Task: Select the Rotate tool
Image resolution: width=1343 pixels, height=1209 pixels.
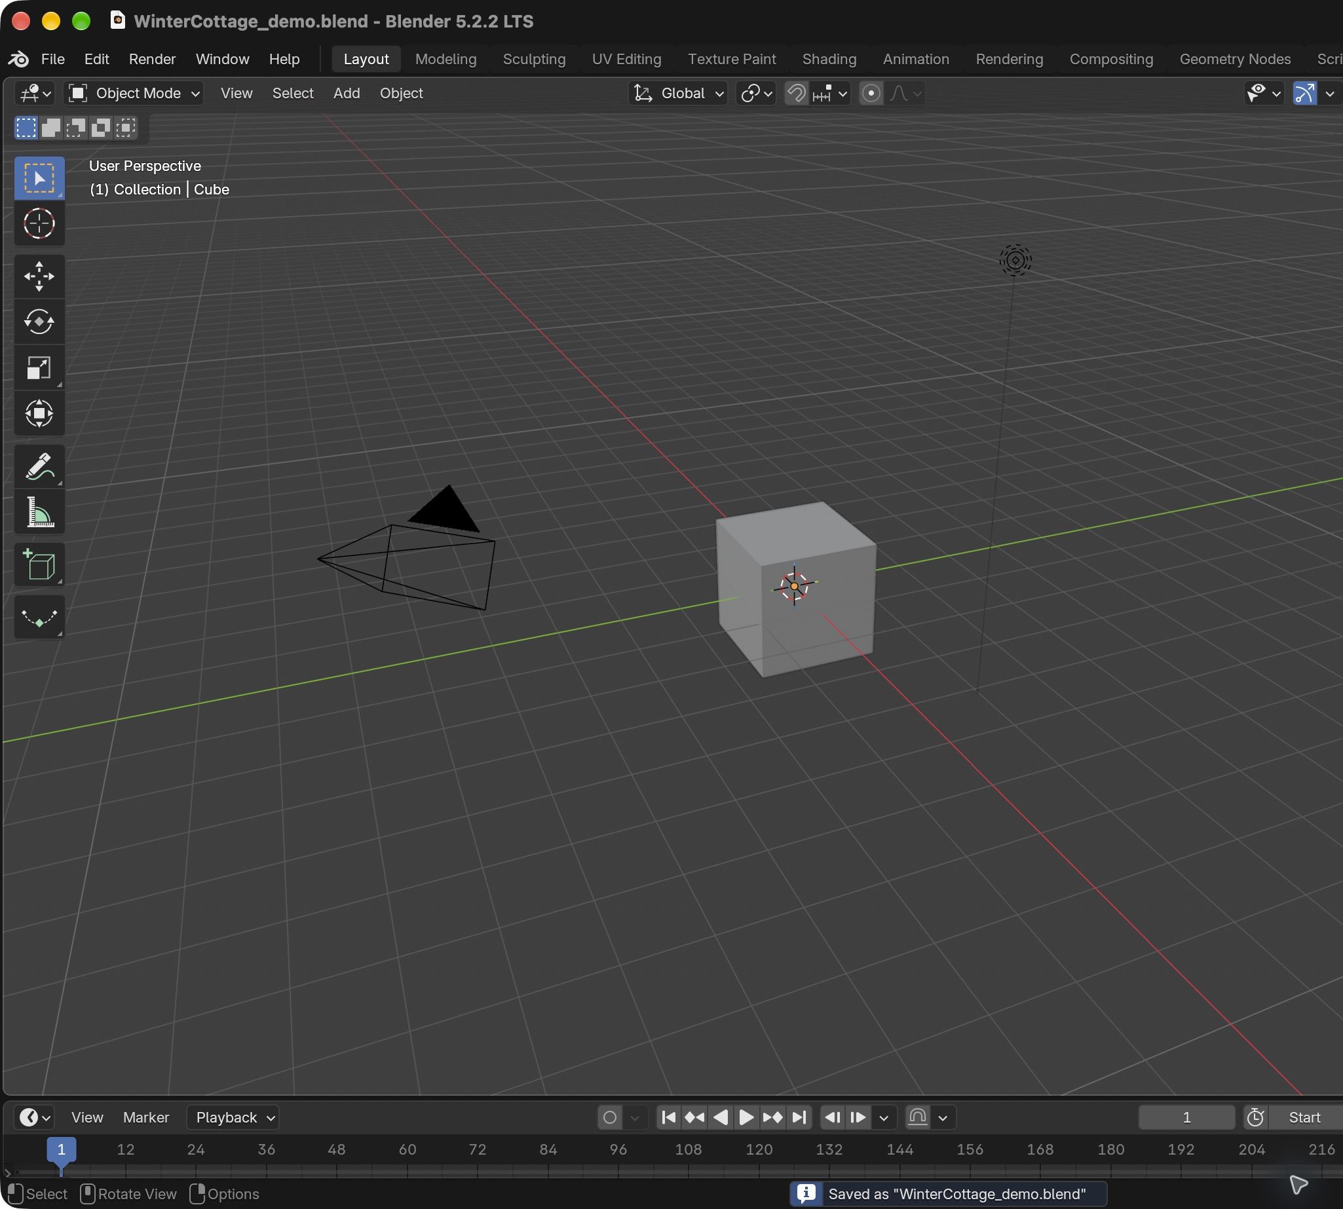Action: point(39,322)
